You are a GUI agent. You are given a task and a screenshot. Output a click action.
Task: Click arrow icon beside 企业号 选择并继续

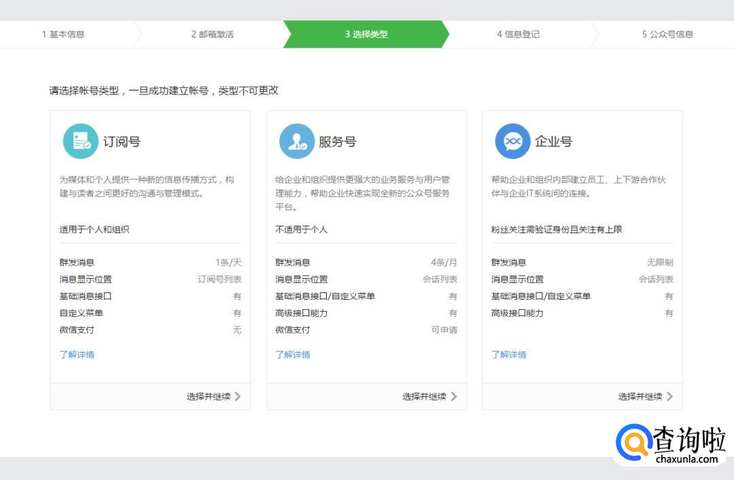670,396
